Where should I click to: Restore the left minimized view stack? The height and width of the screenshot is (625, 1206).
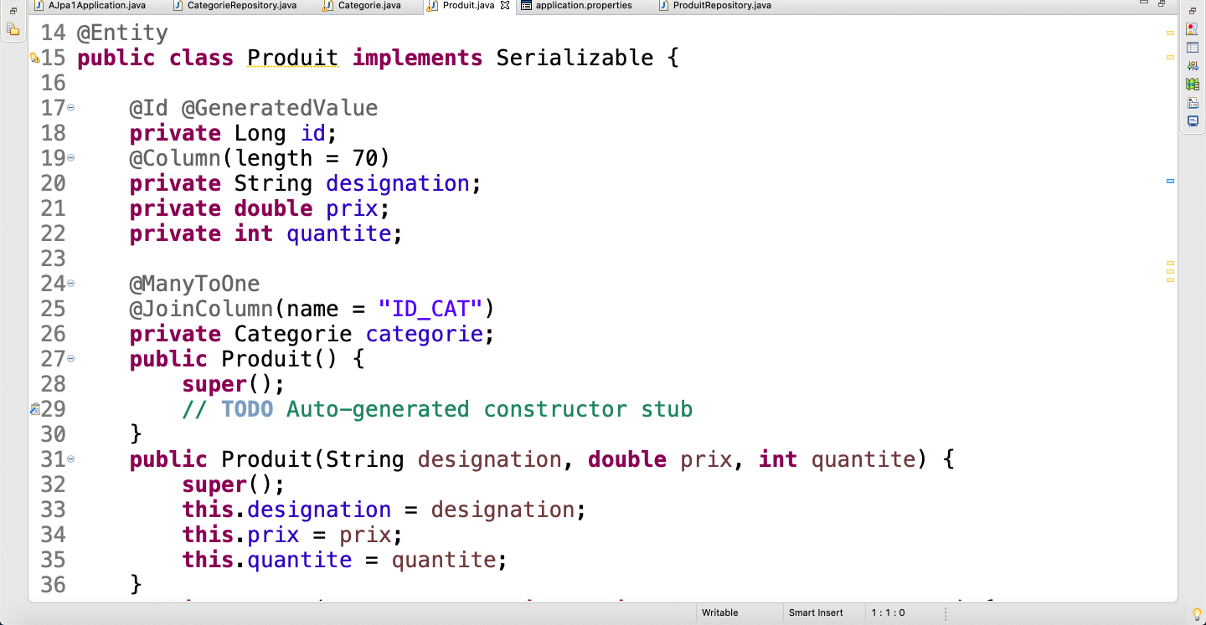coord(13,11)
